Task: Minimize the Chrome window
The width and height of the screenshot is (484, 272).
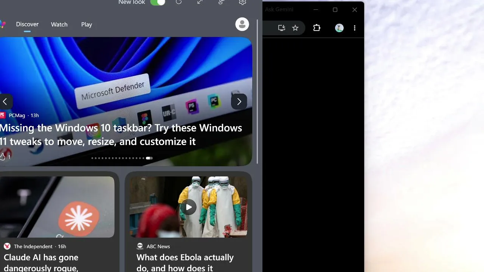Action: point(316,10)
